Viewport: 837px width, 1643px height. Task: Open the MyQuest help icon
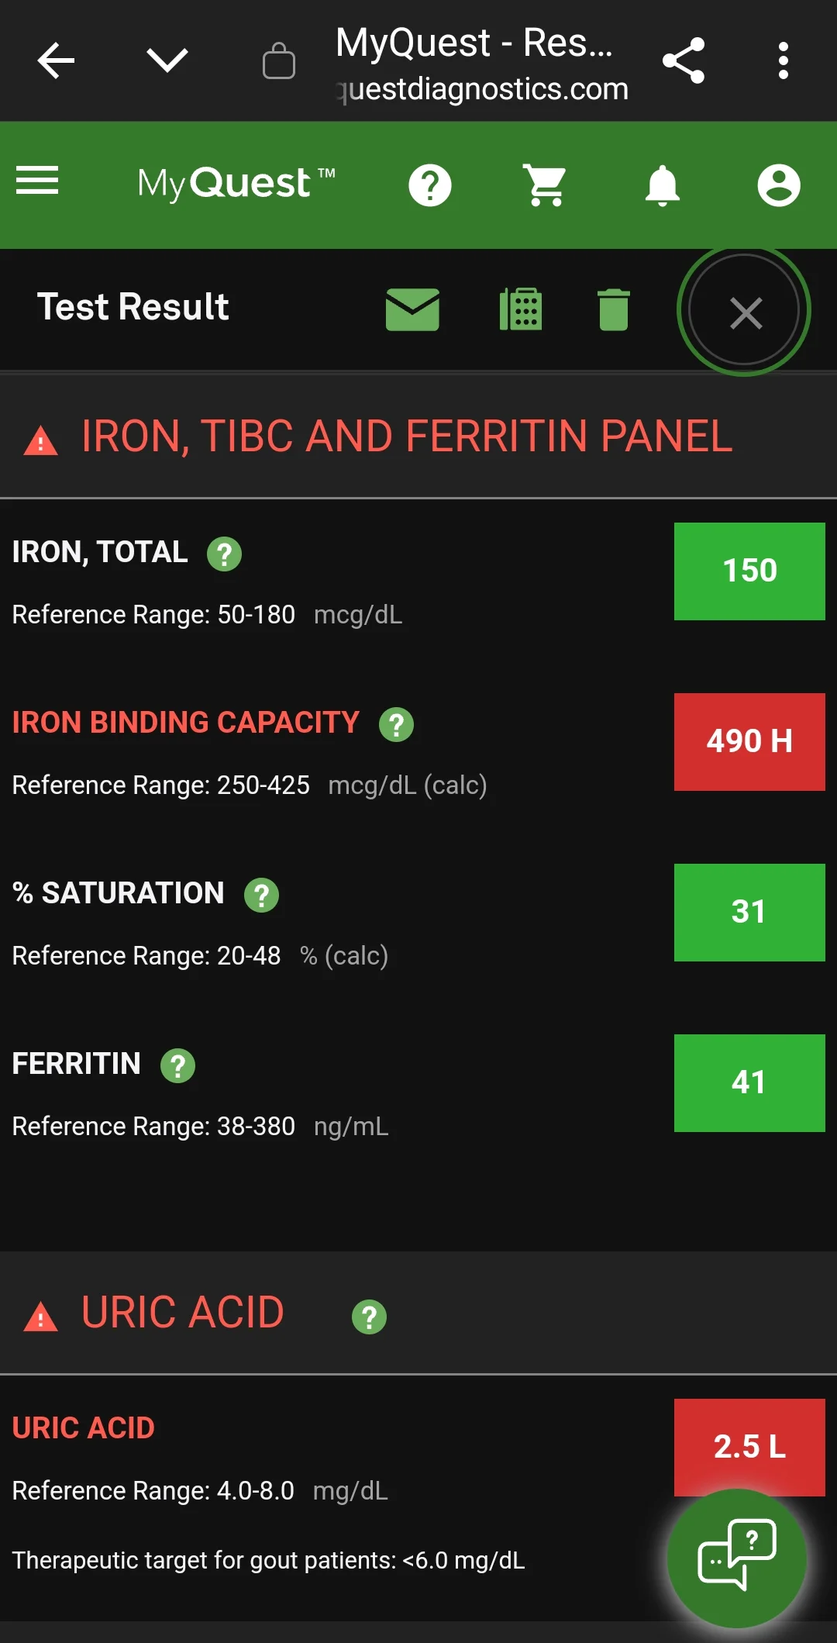[431, 185]
